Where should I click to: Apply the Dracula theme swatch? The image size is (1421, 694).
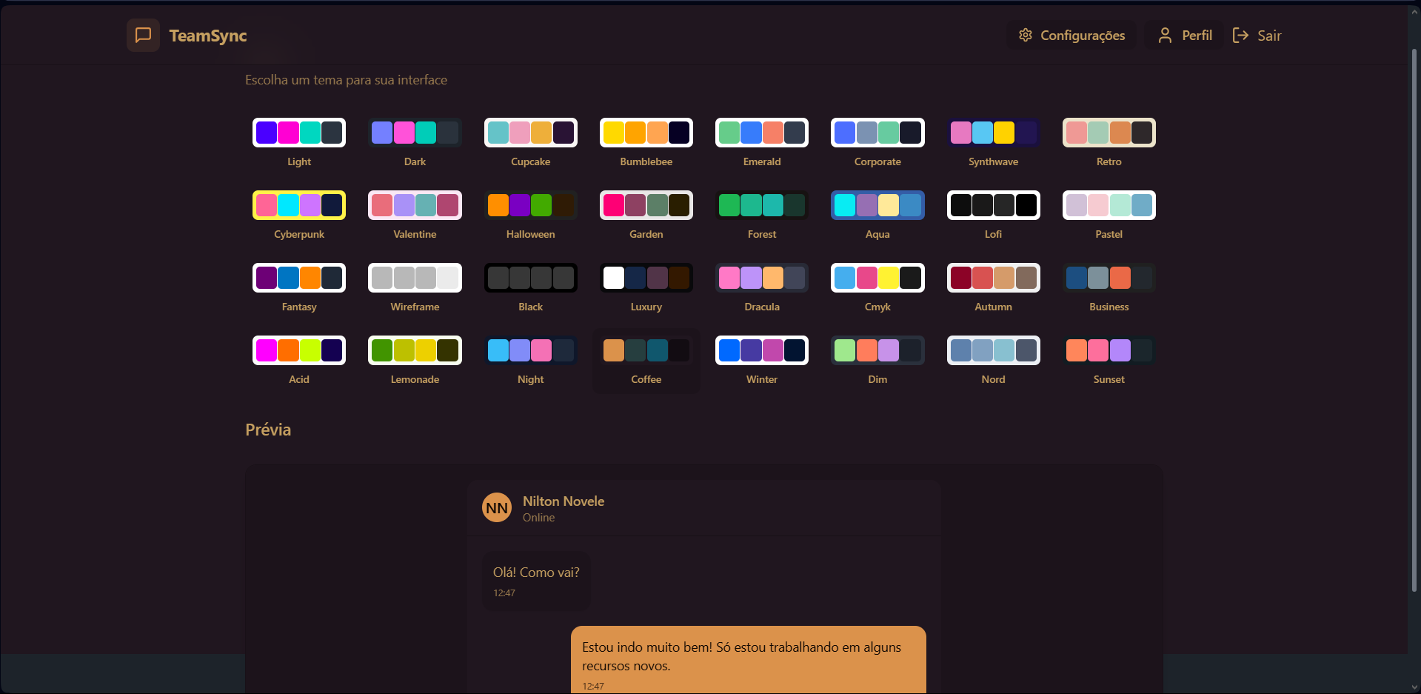coord(762,278)
